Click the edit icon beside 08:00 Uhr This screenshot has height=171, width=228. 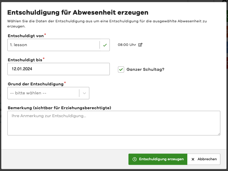coord(140,45)
